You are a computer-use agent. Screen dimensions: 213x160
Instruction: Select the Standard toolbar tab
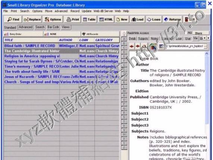[x=10, y=28]
